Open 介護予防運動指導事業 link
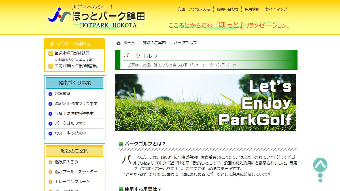Screen dimensions: 340x191 coord(74,113)
